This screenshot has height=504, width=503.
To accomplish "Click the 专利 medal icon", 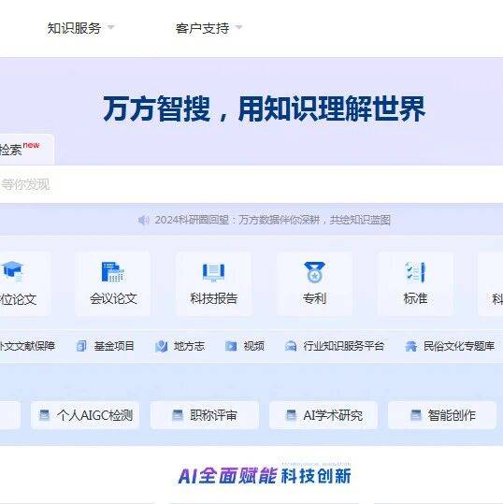I will coord(314,272).
